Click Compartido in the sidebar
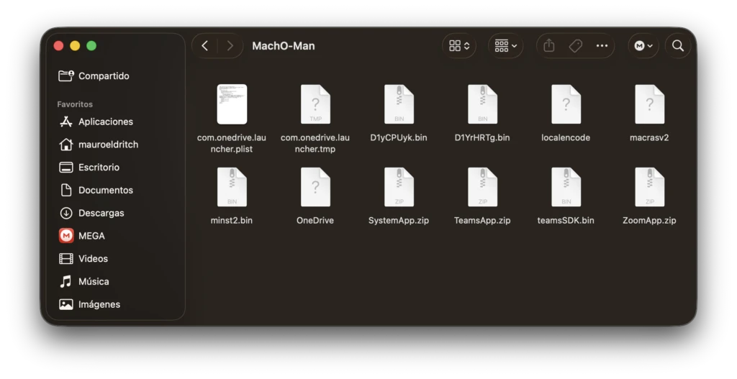 pos(103,76)
